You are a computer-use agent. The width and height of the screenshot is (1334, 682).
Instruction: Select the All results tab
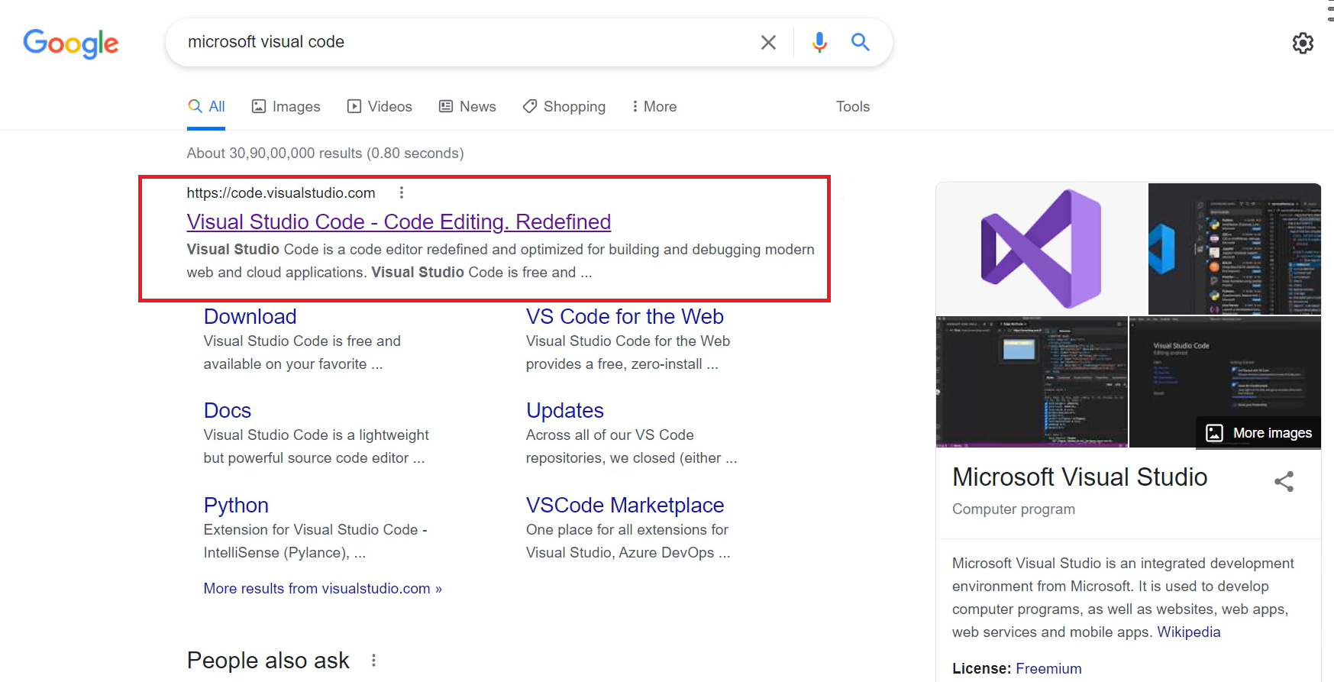(x=206, y=107)
